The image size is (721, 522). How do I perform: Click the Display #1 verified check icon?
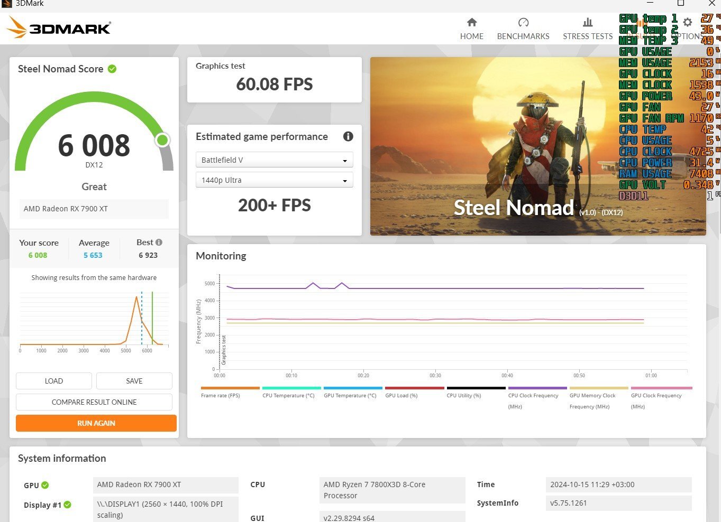coord(67,505)
